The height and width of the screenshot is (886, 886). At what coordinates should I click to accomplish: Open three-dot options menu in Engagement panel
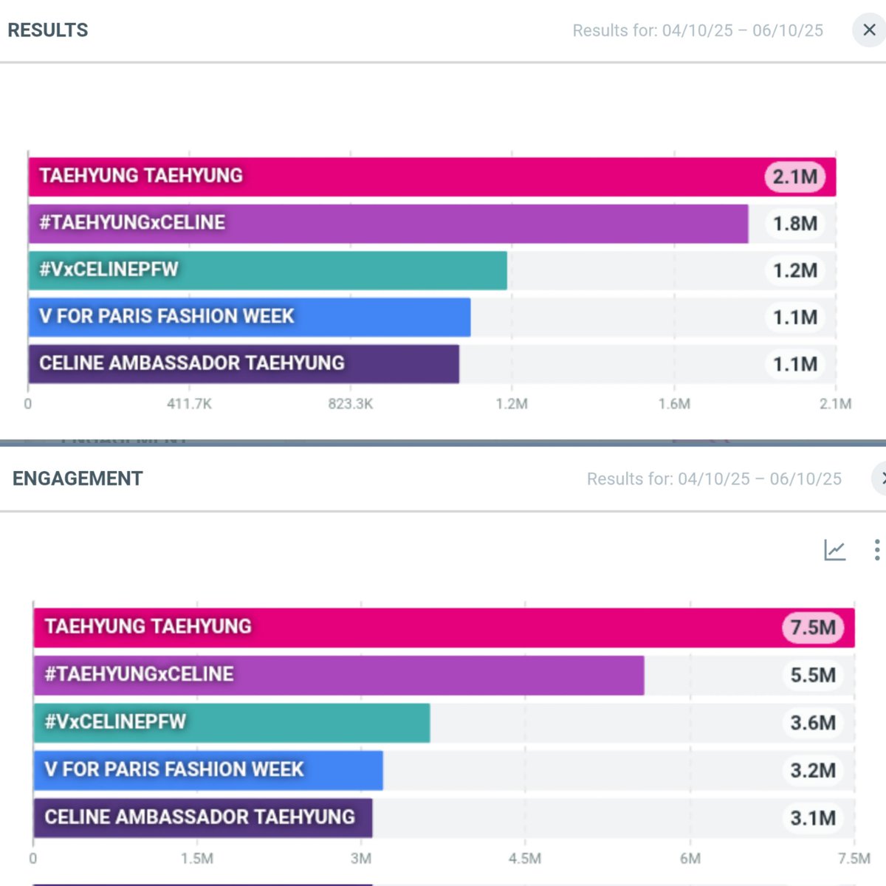click(876, 550)
